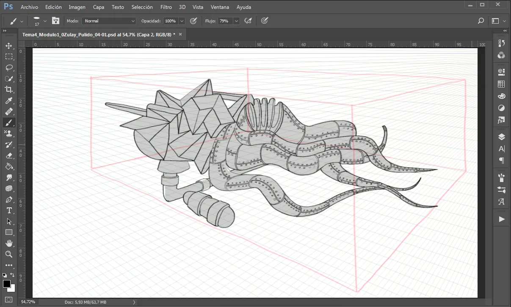Expand the toolbox double-arrow header

coord(5,31)
